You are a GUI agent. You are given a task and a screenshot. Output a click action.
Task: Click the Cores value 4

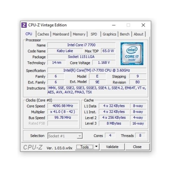(x=110, y=135)
